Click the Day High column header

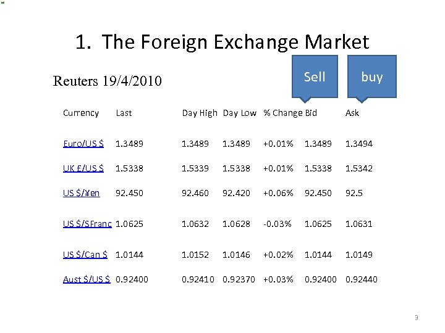tap(199, 113)
